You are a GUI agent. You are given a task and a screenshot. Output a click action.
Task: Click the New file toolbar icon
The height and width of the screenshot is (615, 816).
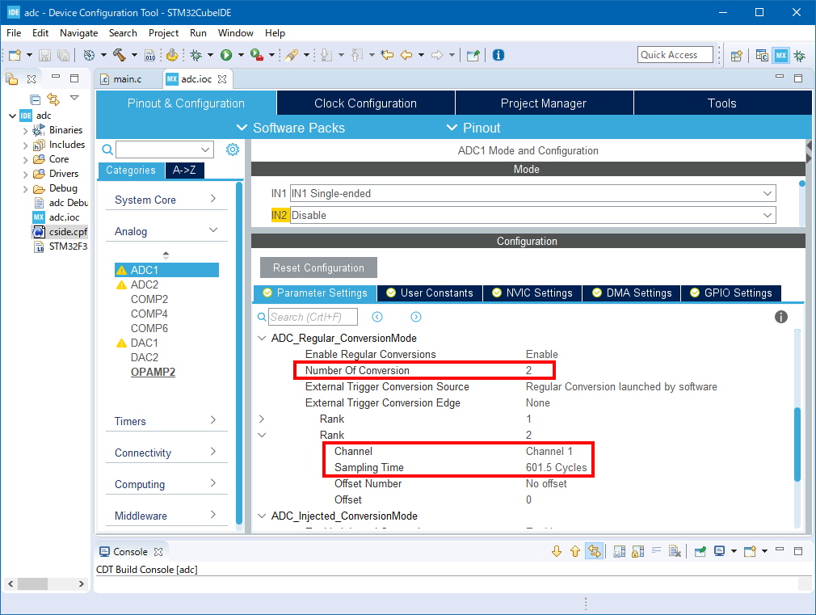[x=15, y=55]
